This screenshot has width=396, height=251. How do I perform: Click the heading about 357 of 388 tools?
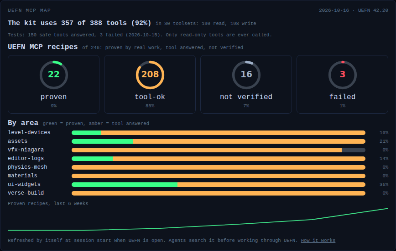(x=79, y=23)
